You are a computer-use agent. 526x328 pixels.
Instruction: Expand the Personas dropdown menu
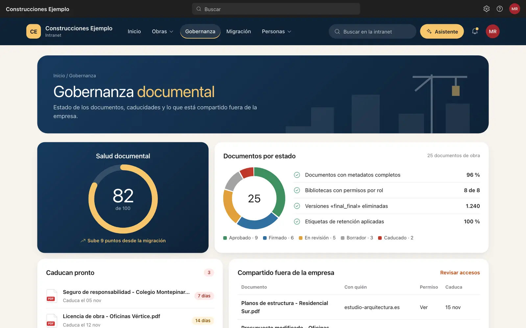(x=276, y=31)
